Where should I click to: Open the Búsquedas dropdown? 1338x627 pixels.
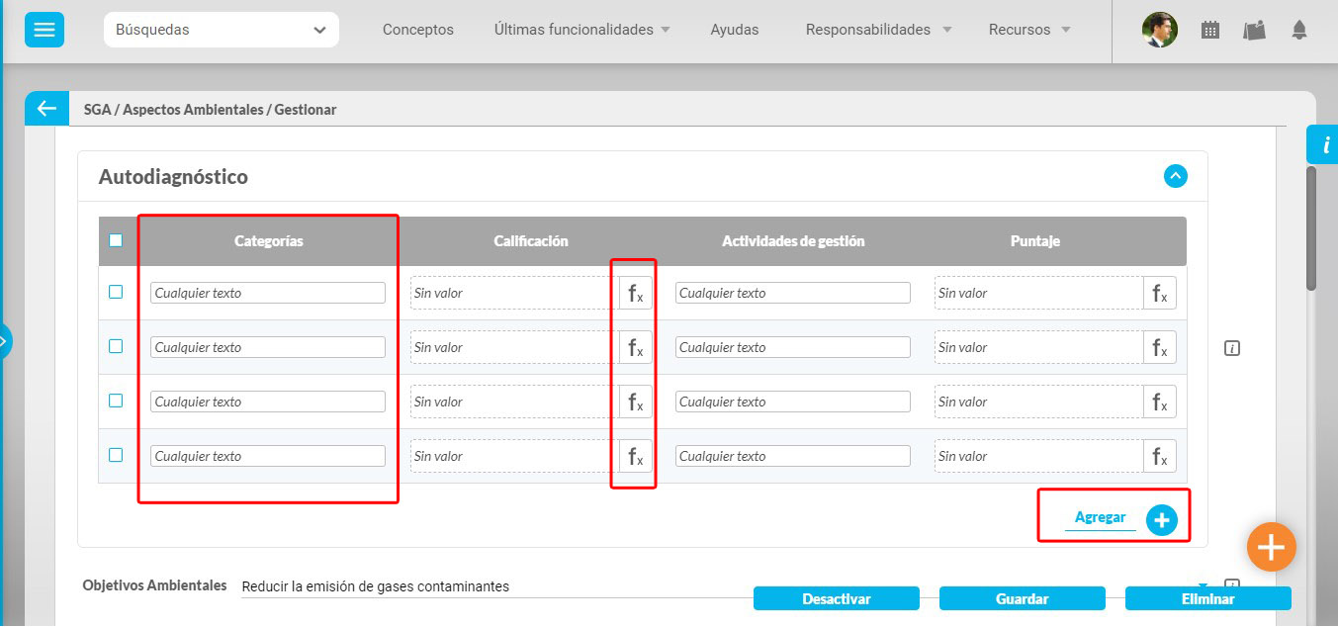coord(222,30)
